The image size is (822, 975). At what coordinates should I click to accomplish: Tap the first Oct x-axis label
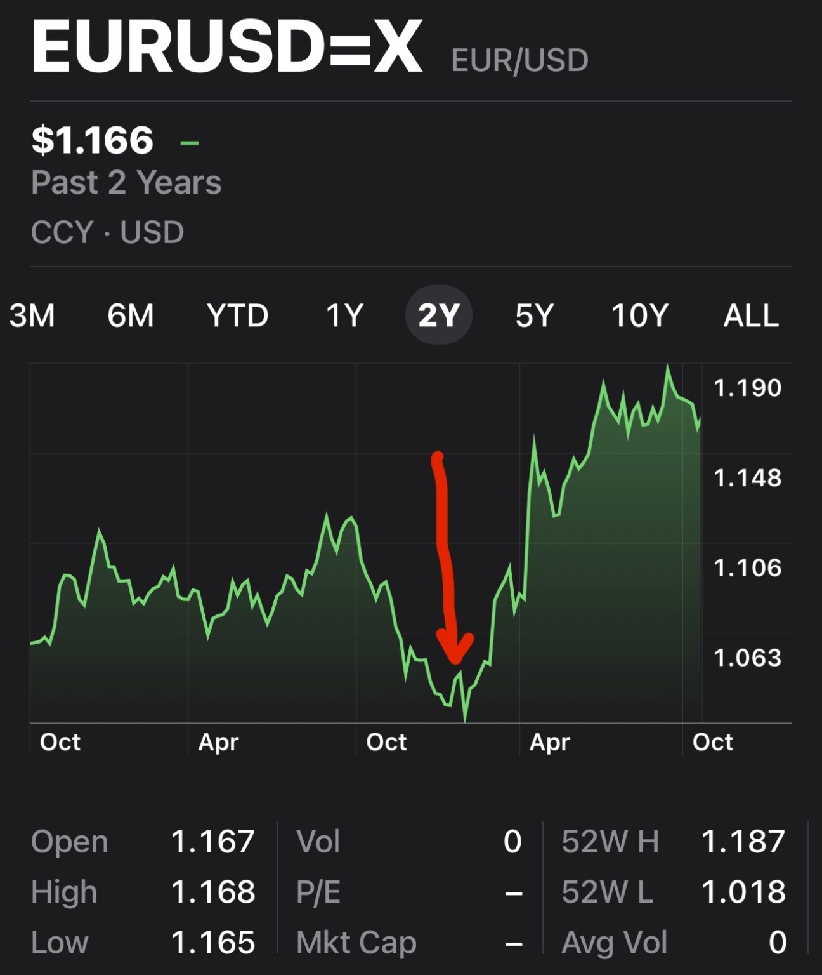pos(60,742)
